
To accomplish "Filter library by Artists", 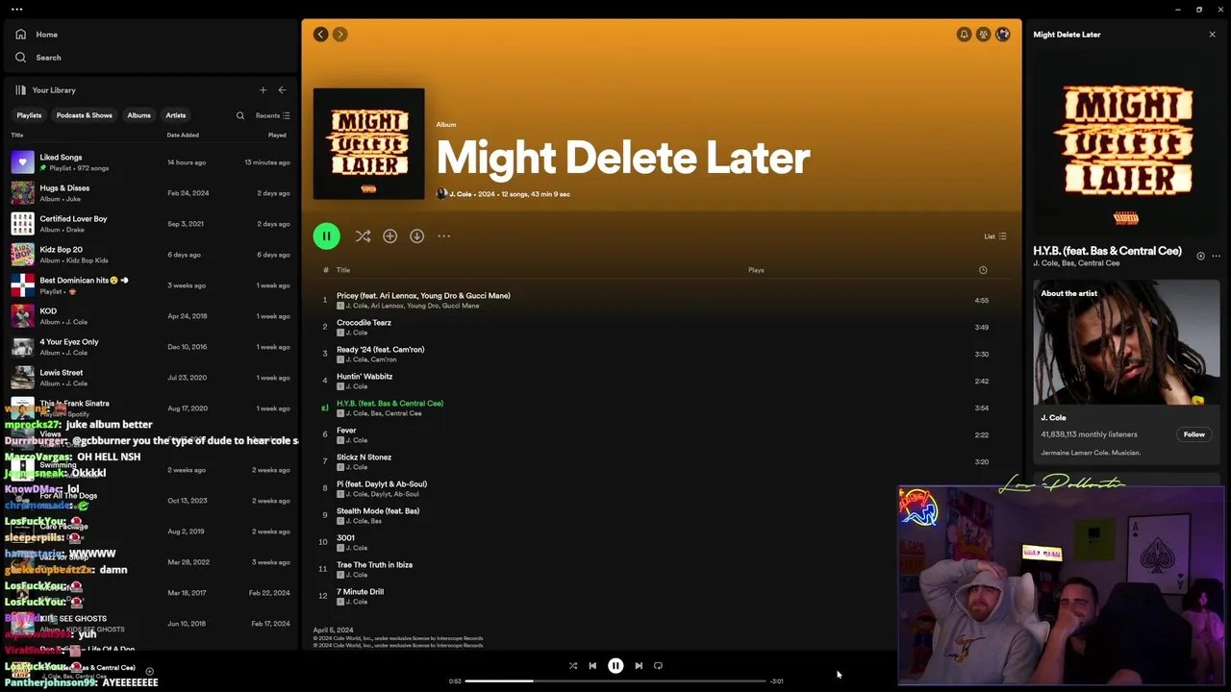I will tap(175, 115).
